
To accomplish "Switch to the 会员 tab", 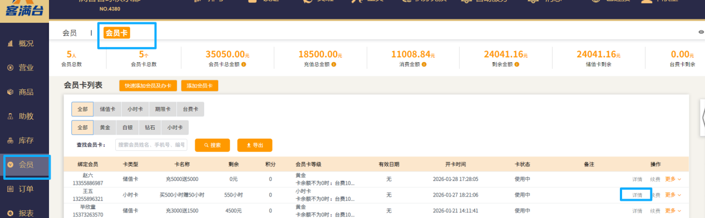I will click(70, 33).
